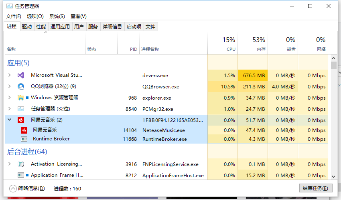
Task: Open the 系统(S) menu
Action: click(57, 16)
